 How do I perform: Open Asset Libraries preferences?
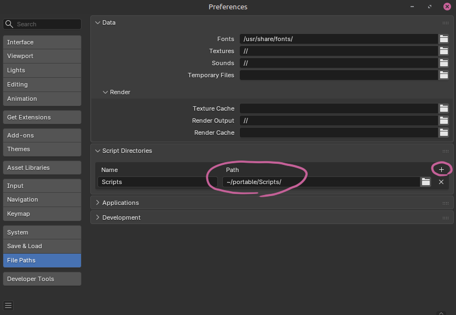click(x=42, y=168)
